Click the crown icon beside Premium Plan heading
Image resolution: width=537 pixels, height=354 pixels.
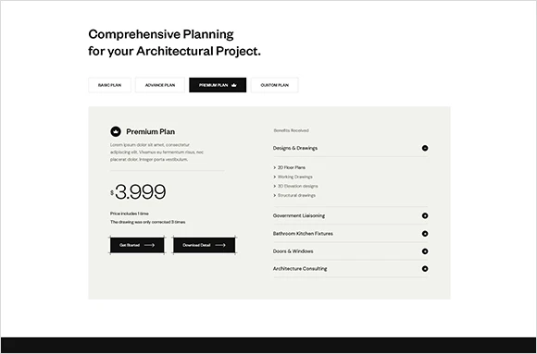(116, 131)
